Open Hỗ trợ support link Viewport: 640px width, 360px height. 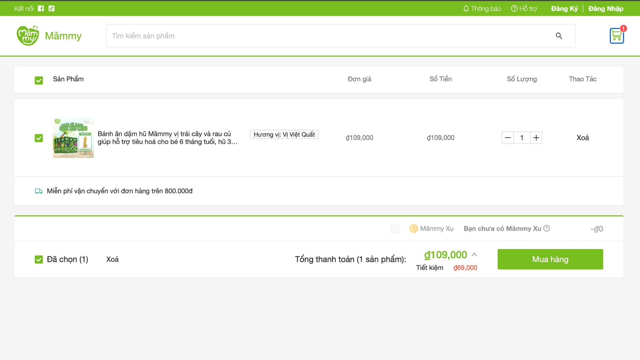(524, 9)
